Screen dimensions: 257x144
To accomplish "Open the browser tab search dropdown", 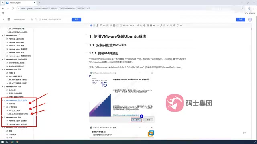I will coord(2,3).
